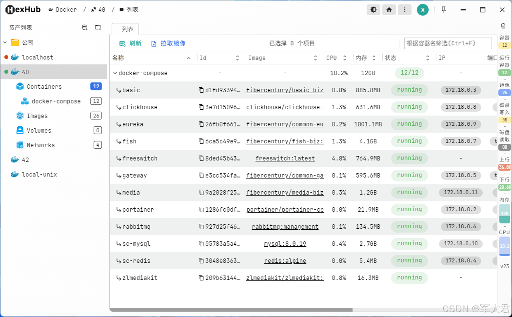The height and width of the screenshot is (317, 512).
Task: Click the 12/12 status badge of docker-compose
Action: pos(410,73)
